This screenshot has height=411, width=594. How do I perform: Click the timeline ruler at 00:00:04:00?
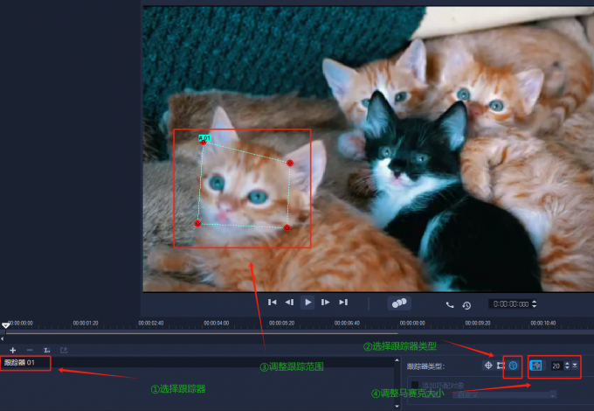(x=217, y=324)
